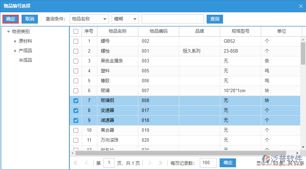This screenshot has width=306, height=170.
Task: Select 半成品 category in tree
Action: pyautogui.click(x=25, y=60)
